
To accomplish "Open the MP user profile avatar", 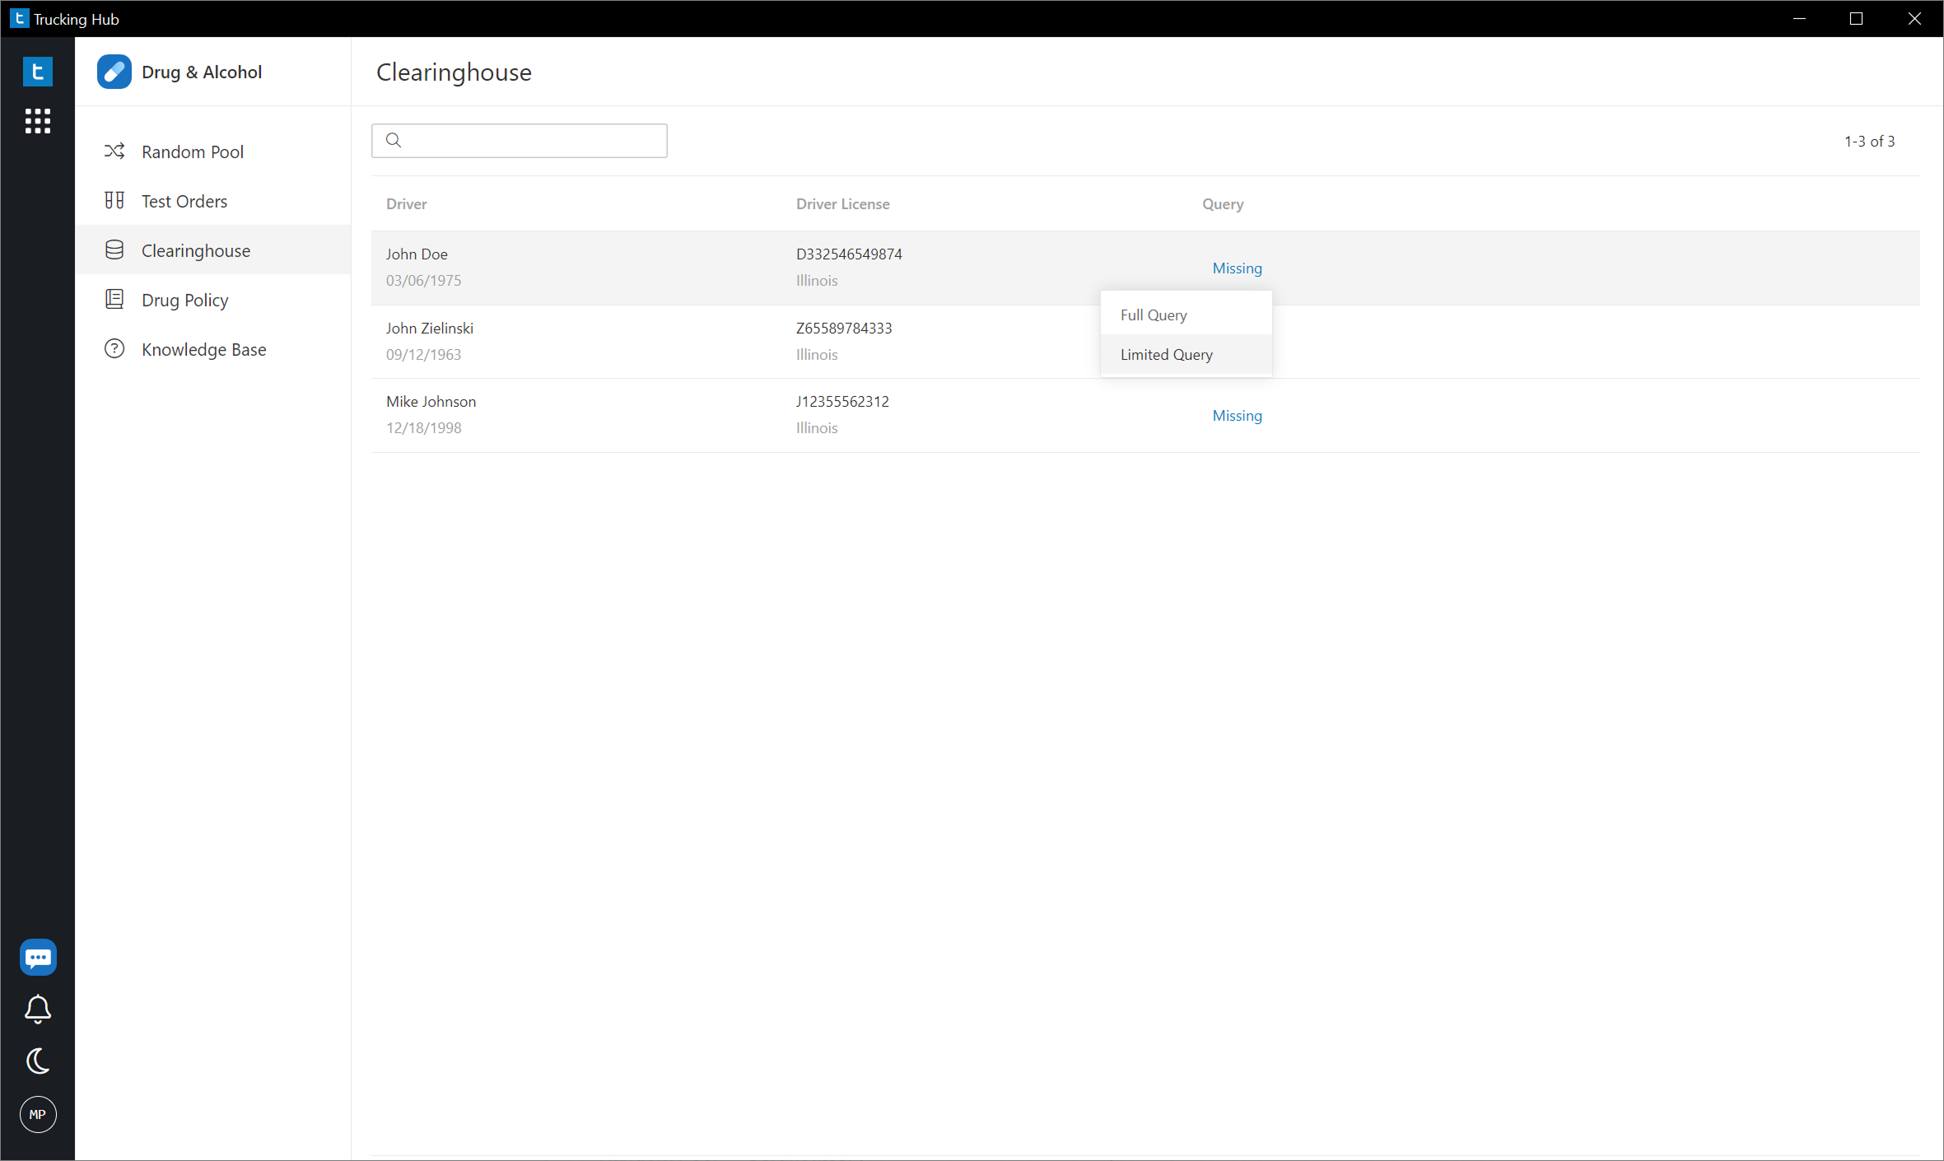I will pyautogui.click(x=38, y=1114).
